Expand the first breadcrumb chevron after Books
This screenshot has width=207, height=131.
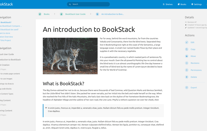54,14
